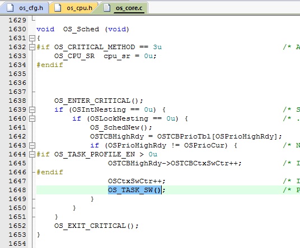The image size is (300, 248).
Task: Click the #endif directive on line 1646
Action: (x=50, y=172)
